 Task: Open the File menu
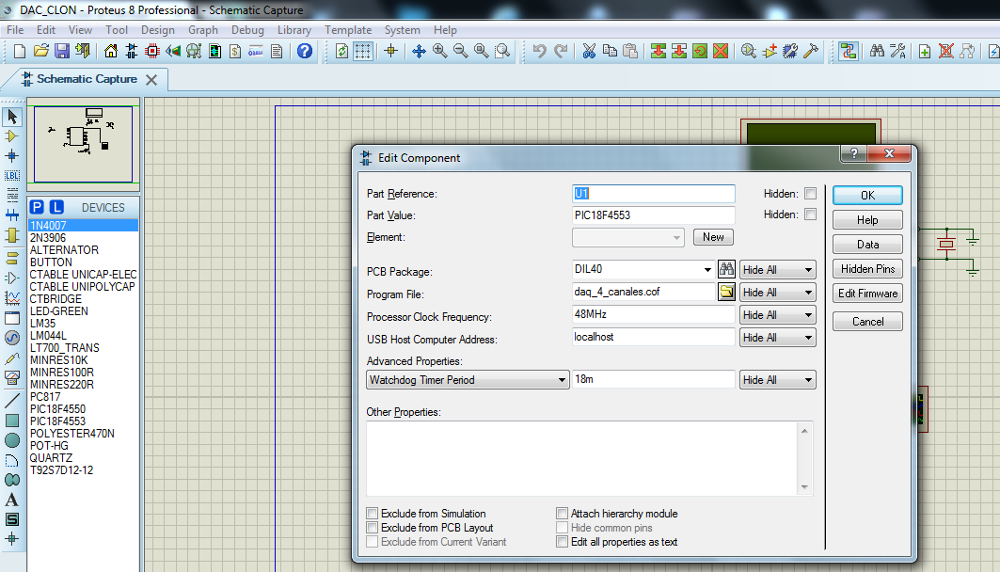tap(15, 30)
